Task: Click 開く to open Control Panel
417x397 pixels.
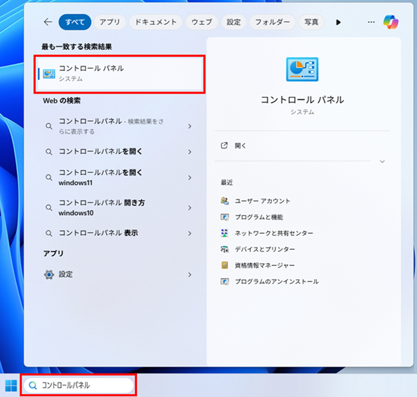Action: pos(240,146)
